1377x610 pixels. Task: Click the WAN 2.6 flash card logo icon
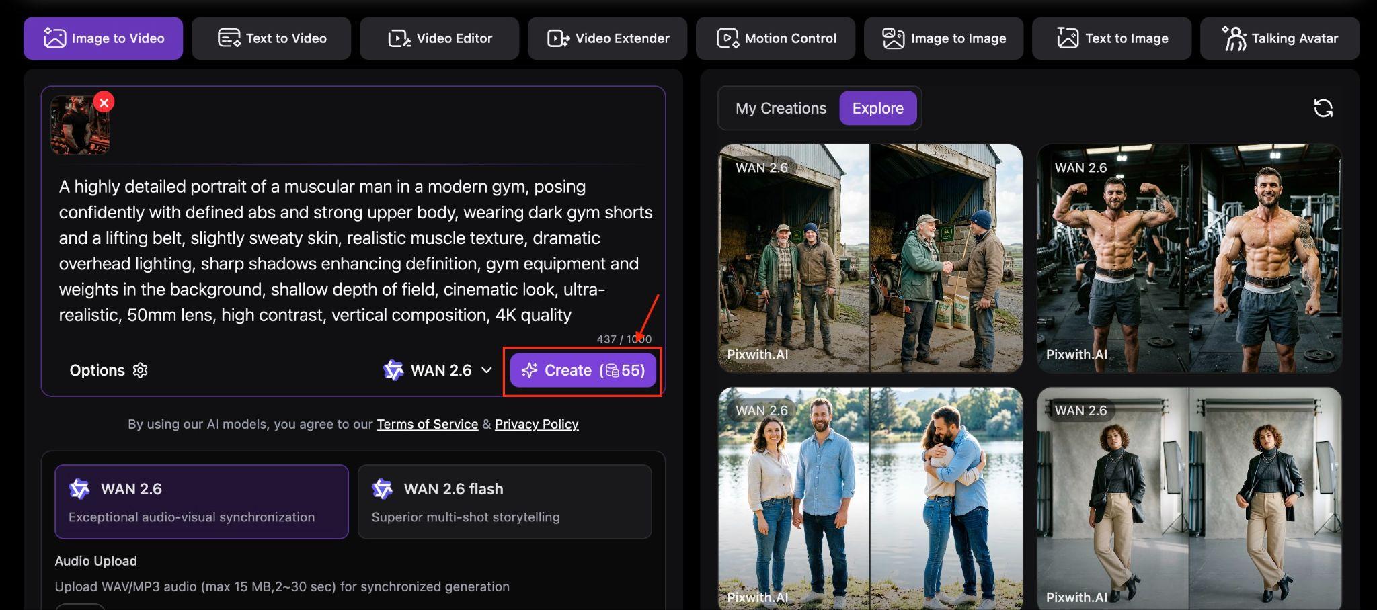(x=383, y=489)
